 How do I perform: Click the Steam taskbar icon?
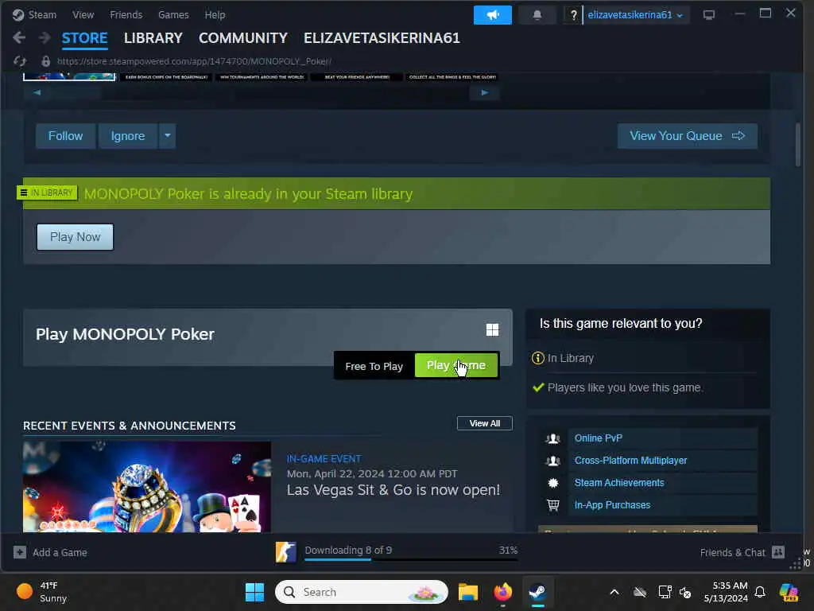pyautogui.click(x=537, y=592)
